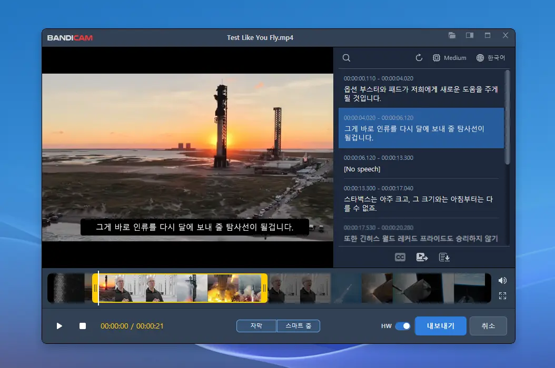The image size is (555, 368).
Task: Open the search icon in subtitle panel
Action: pos(346,58)
